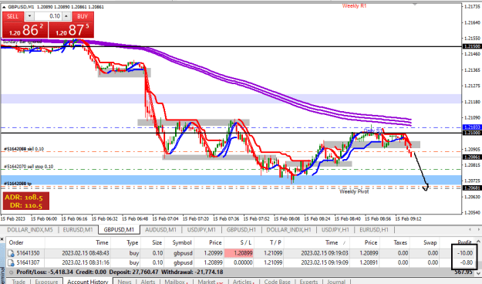Select the GBPUSD,M1 chart tab
This screenshot has width=482, height=284.
coord(119,230)
